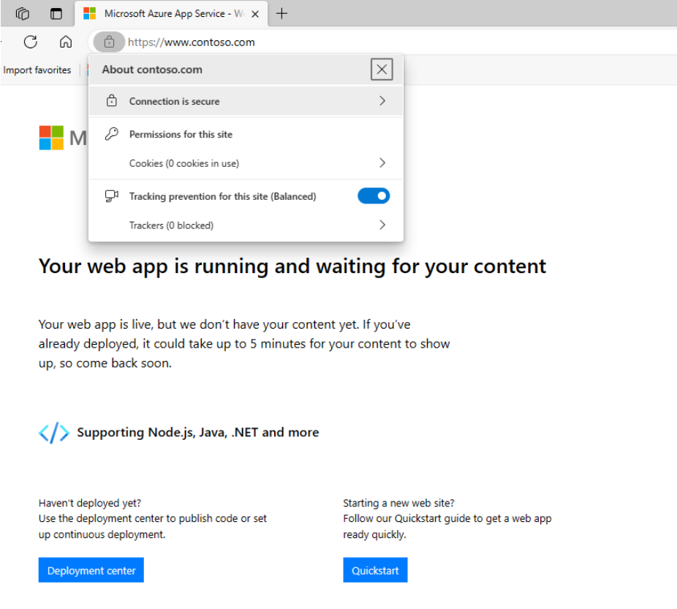Click the lock site-info icon in address bar
Viewport: 677px width, 609px height.
click(109, 42)
